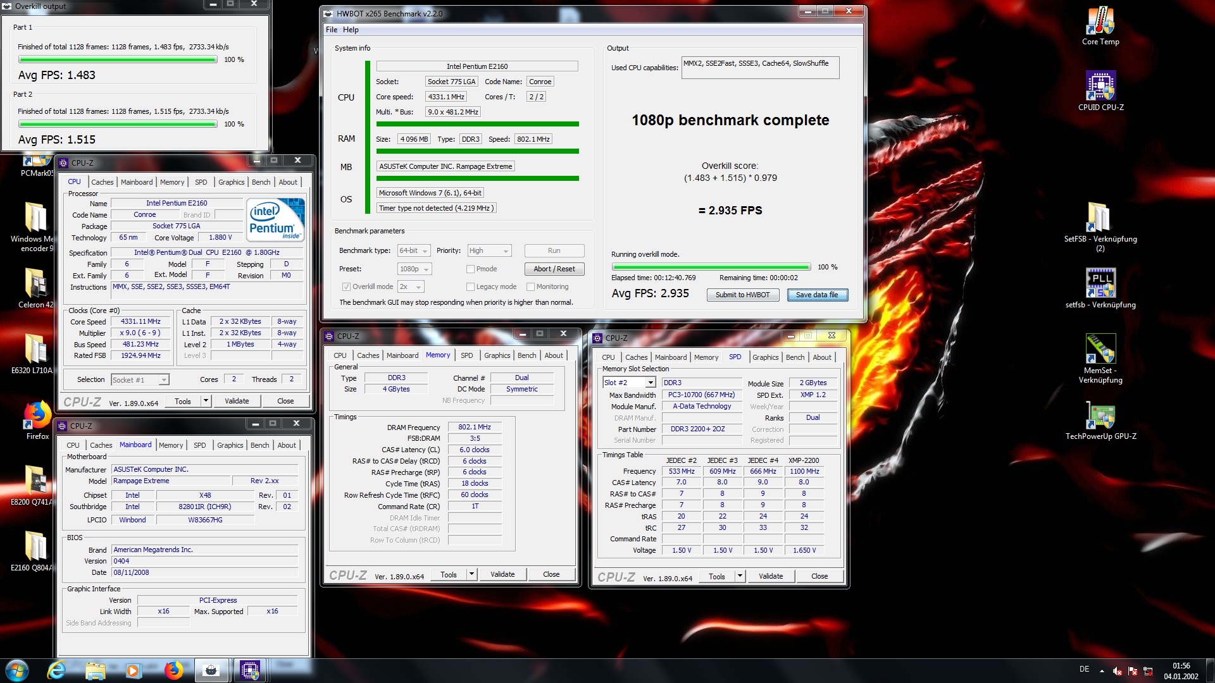1215x683 pixels.
Task: Click the taskbar clock showing 01:56
Action: (x=1181, y=671)
